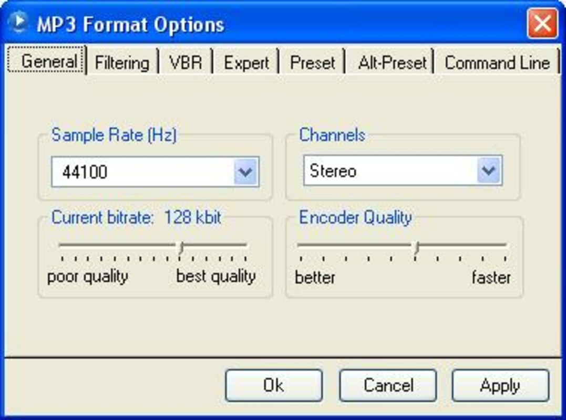Click the Channels dropdown arrow
This screenshot has width=566, height=420.
(489, 170)
